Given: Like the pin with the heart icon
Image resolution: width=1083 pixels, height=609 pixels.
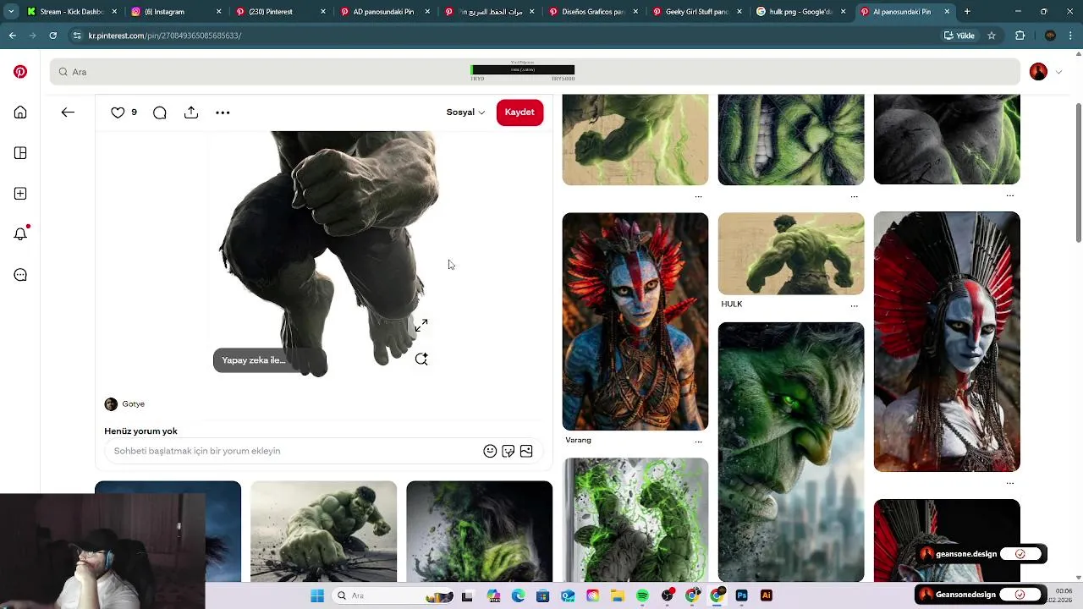Looking at the screenshot, I should tap(118, 112).
